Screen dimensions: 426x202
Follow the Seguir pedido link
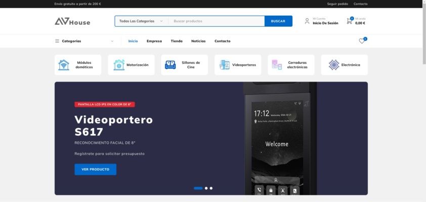[x=337, y=4]
